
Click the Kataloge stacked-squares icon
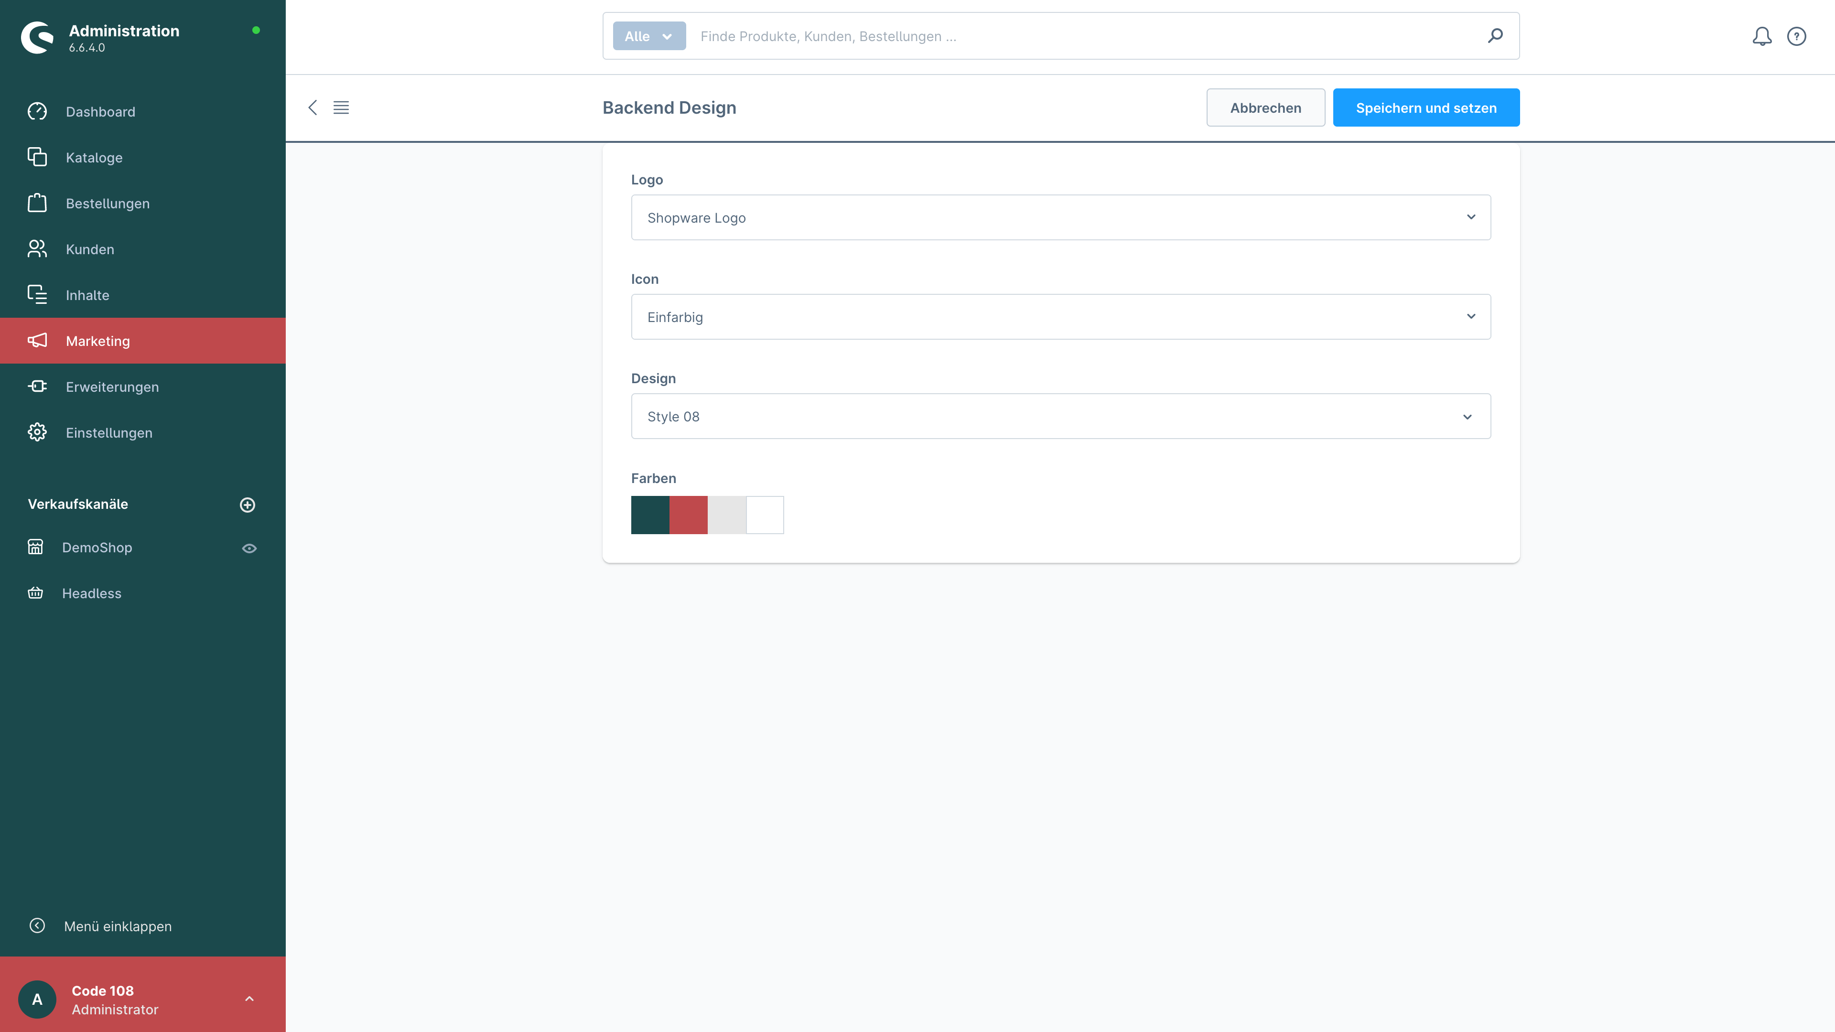pyautogui.click(x=37, y=157)
